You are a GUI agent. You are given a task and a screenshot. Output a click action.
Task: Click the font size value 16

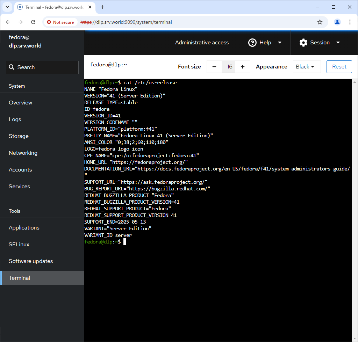(x=229, y=67)
